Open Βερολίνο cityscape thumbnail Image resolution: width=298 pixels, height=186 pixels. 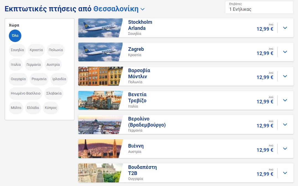(100, 125)
